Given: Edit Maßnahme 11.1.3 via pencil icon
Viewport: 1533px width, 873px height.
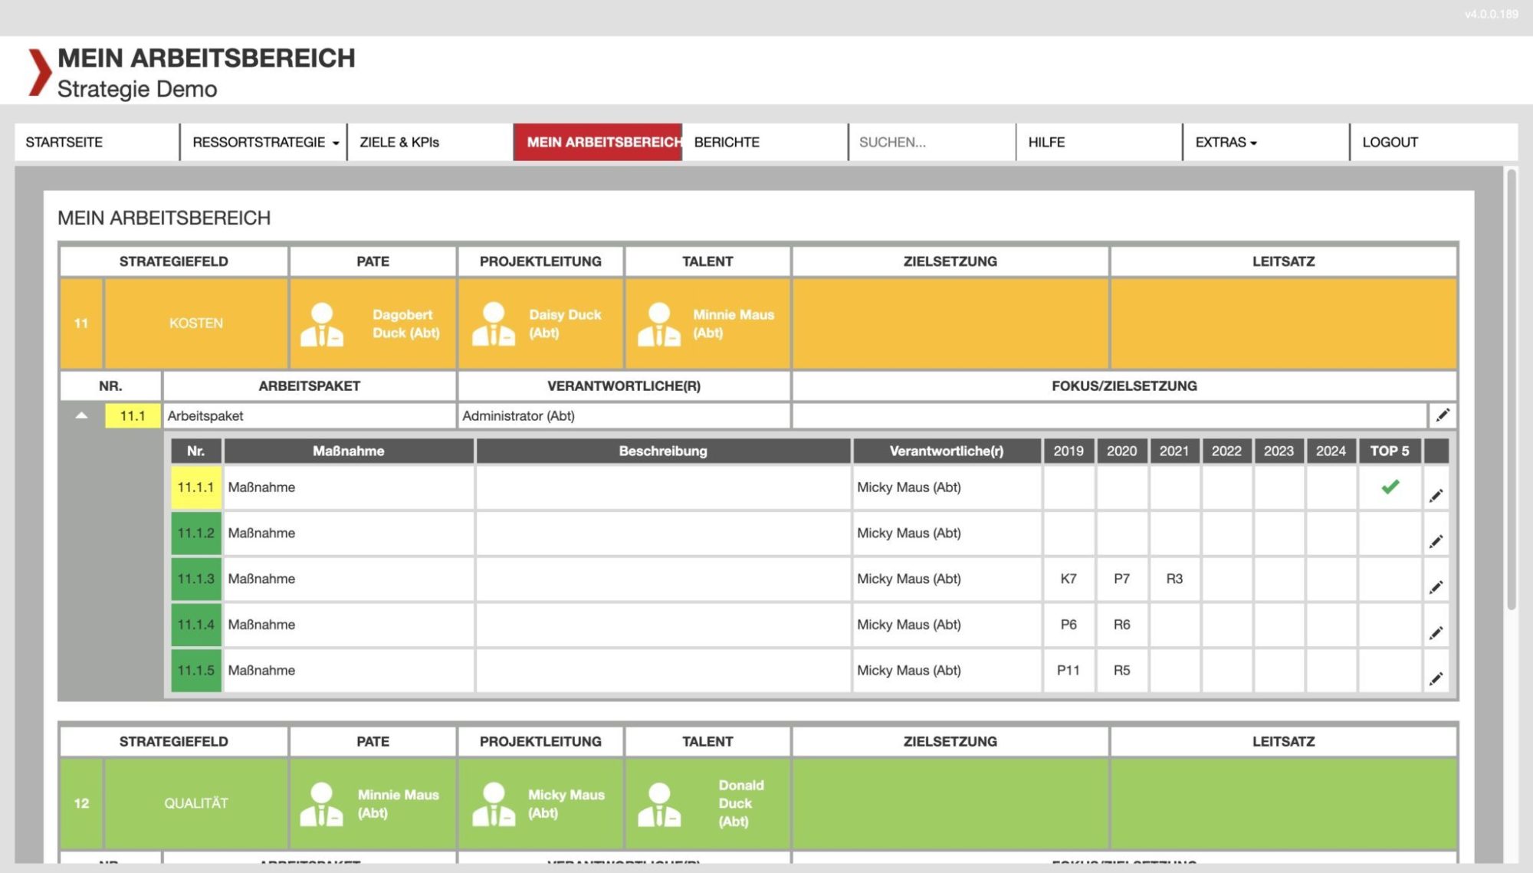Looking at the screenshot, I should point(1436,588).
